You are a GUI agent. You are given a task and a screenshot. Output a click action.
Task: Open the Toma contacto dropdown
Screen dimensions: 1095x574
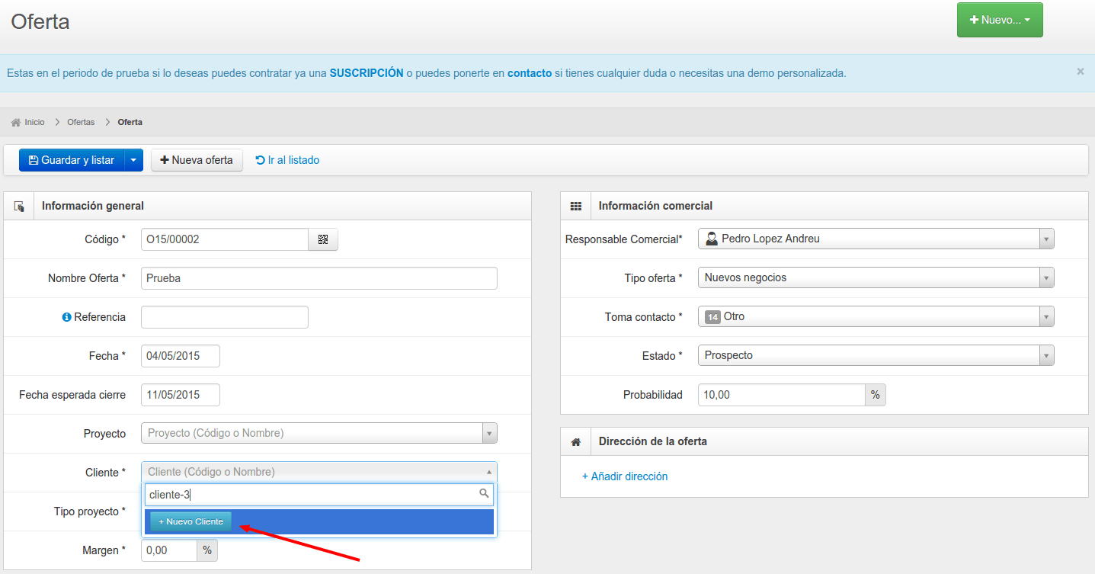(1047, 316)
